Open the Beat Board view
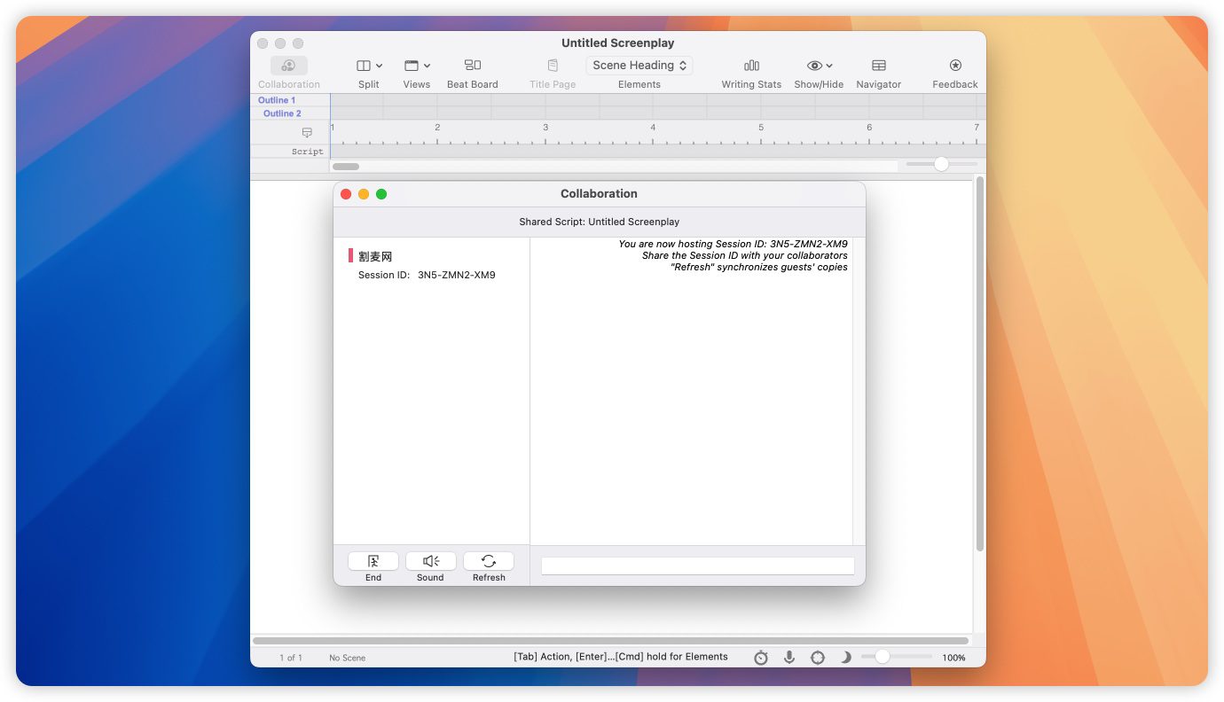 point(472,66)
